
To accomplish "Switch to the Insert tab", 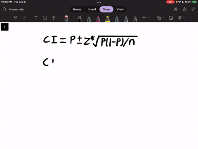I will (92, 10).
